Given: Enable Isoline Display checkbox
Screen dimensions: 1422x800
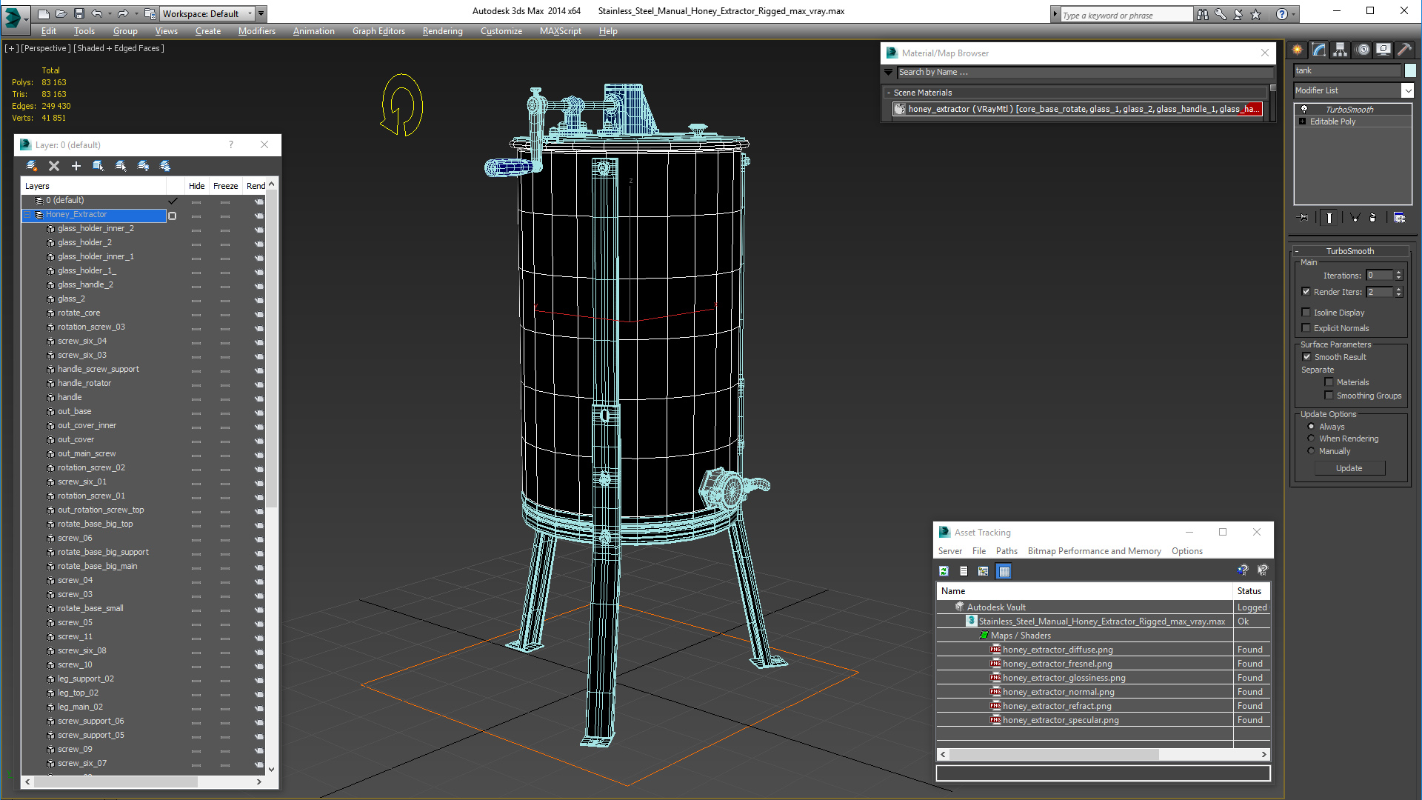Looking at the screenshot, I should point(1306,313).
